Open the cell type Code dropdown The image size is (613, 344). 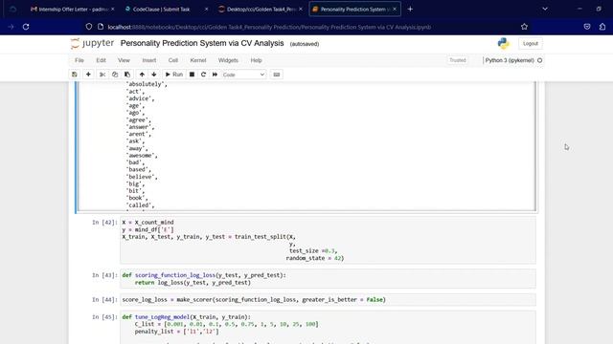(x=243, y=75)
